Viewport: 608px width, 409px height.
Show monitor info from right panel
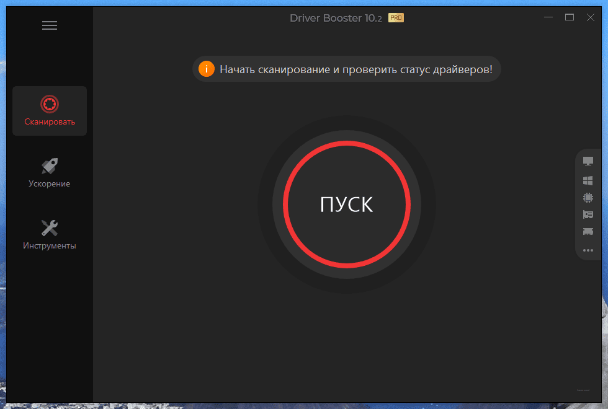point(588,161)
